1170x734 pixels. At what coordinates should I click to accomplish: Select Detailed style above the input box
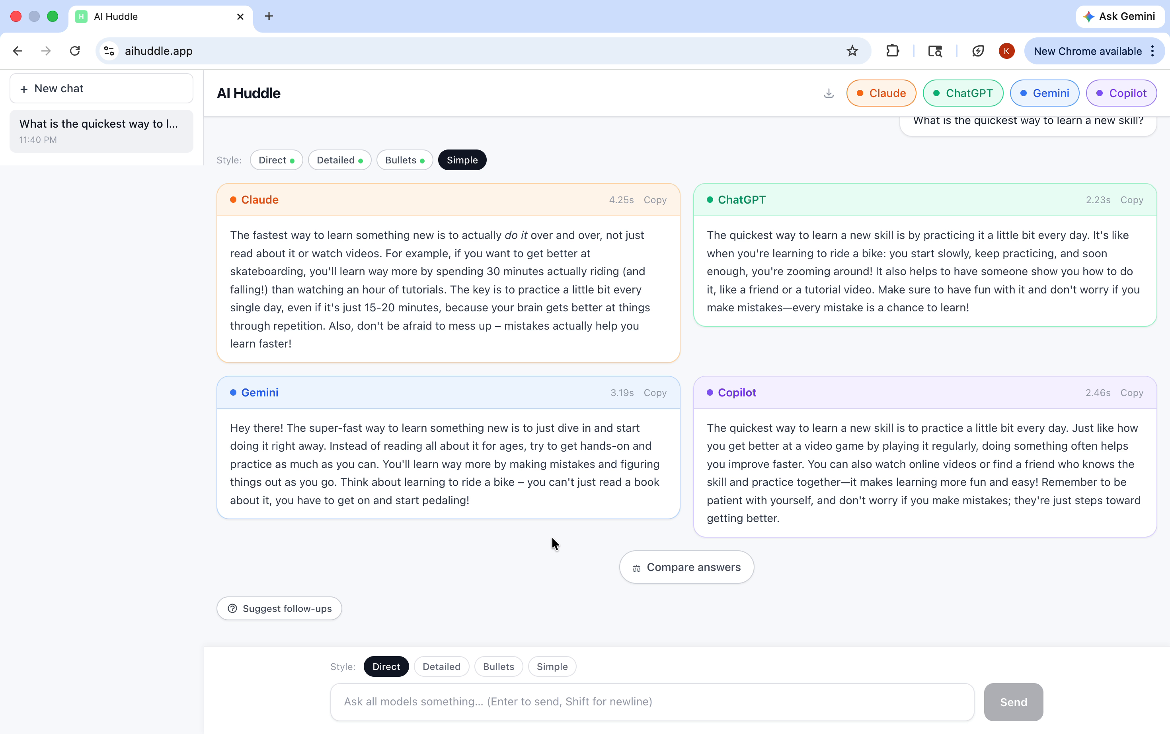point(441,666)
